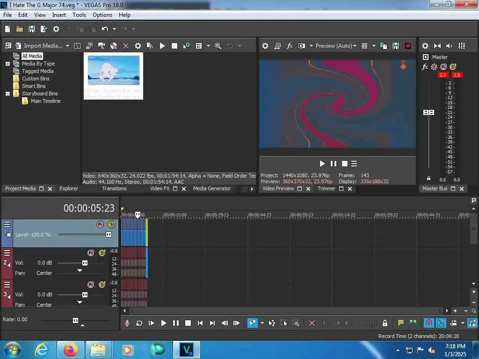This screenshot has height=359, width=479.
Task: Open a project with the folder icon
Action: (x=20, y=29)
